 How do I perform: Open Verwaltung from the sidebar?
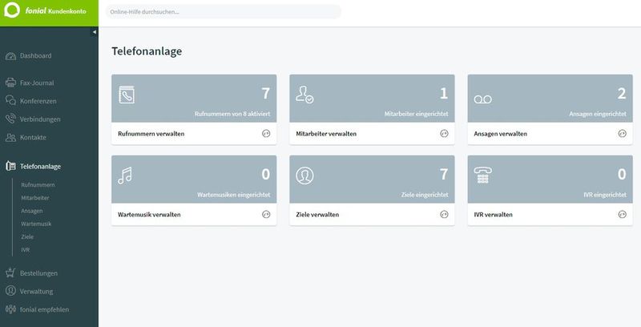pos(36,292)
